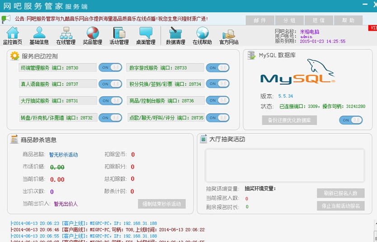Image resolution: width=377 pixels, height=242 pixels.
Task: Open the 邮件 tab
Action: 260,20
